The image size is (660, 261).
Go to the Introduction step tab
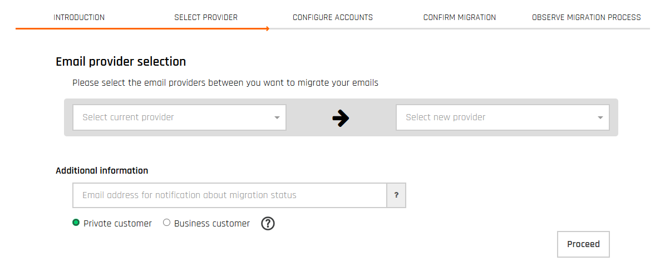(x=79, y=17)
